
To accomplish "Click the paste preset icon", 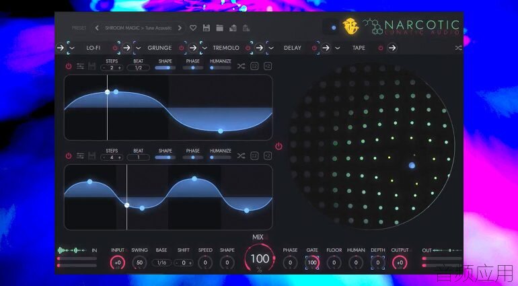I will tap(246, 28).
